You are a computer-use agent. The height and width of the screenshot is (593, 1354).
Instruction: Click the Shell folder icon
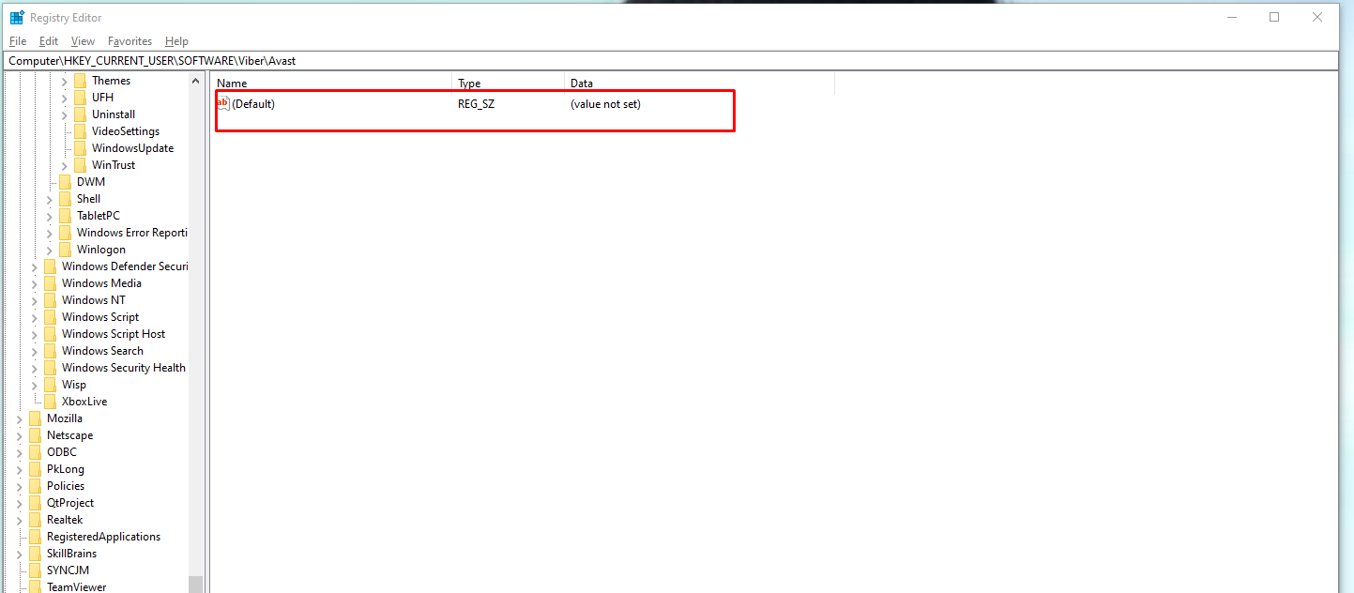point(65,199)
